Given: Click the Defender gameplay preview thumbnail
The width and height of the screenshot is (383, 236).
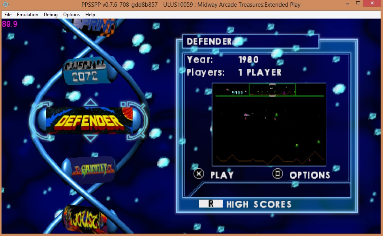Looking at the screenshot, I should 269,125.
